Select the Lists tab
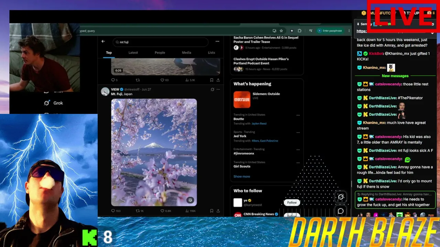 click(211, 52)
